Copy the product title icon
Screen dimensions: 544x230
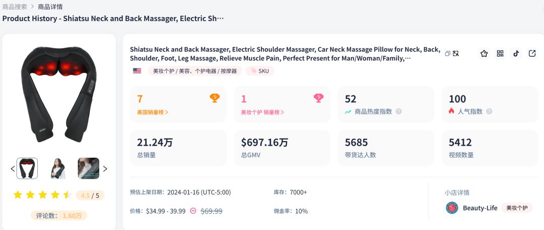[x=447, y=54]
